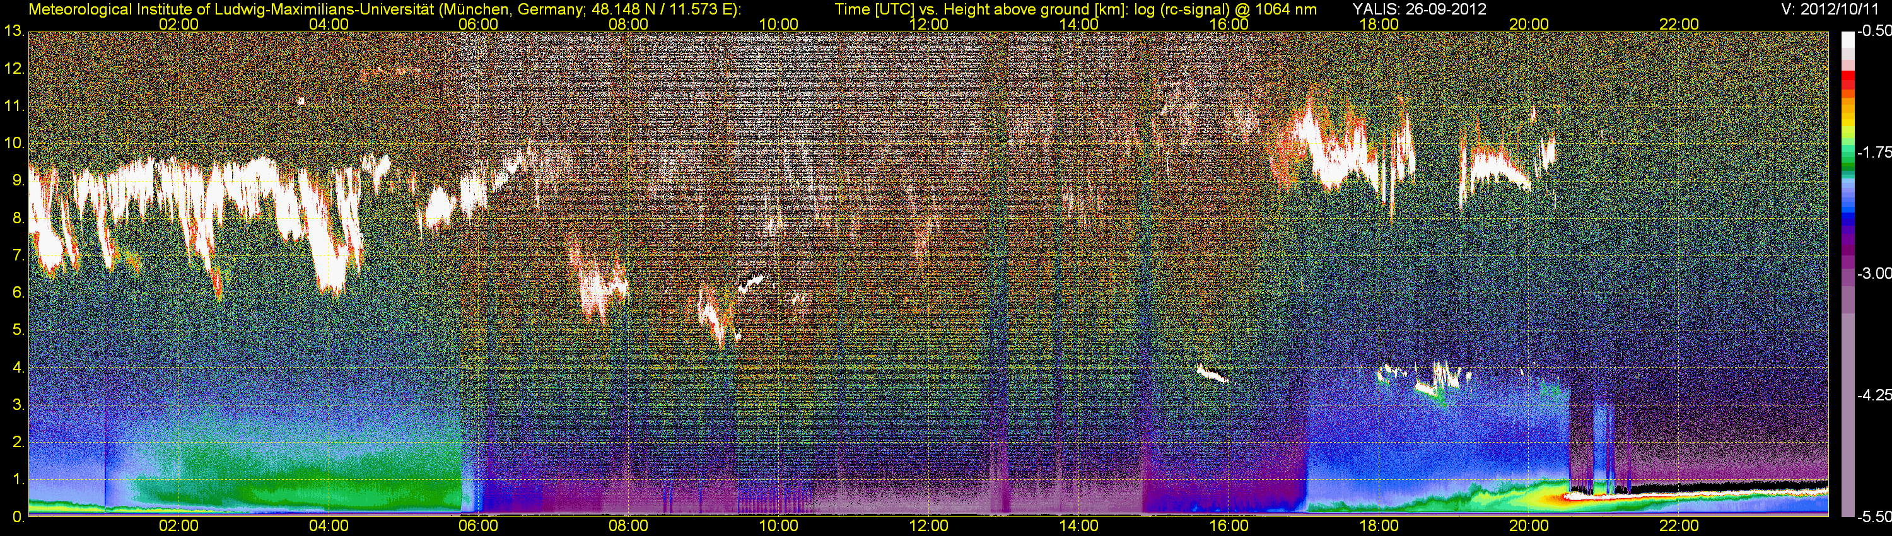Viewport: 1892px width, 536px height.
Task: Click the 10:00 label on the lower time axis
Action: point(778,527)
